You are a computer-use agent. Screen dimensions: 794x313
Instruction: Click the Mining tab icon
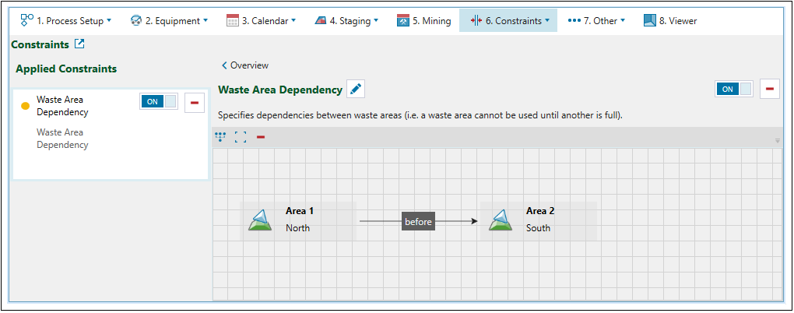click(x=403, y=21)
